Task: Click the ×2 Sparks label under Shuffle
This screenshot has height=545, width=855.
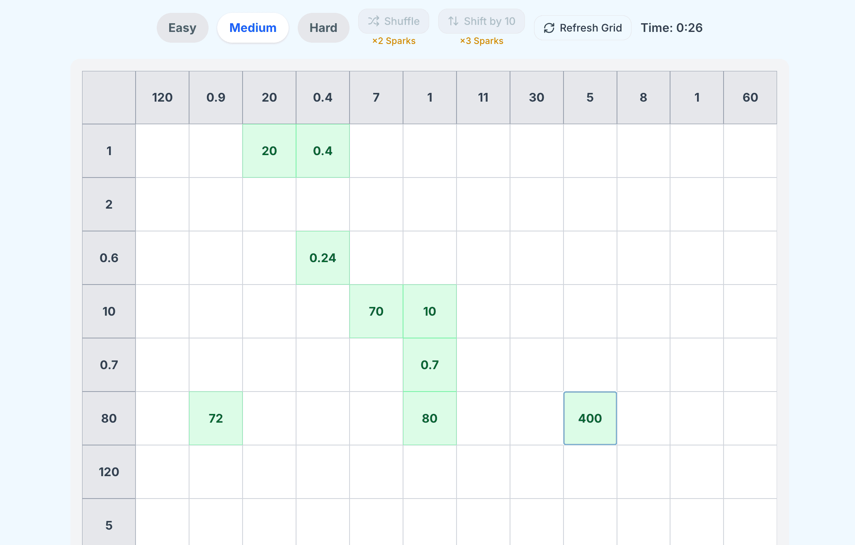Action: pos(393,41)
